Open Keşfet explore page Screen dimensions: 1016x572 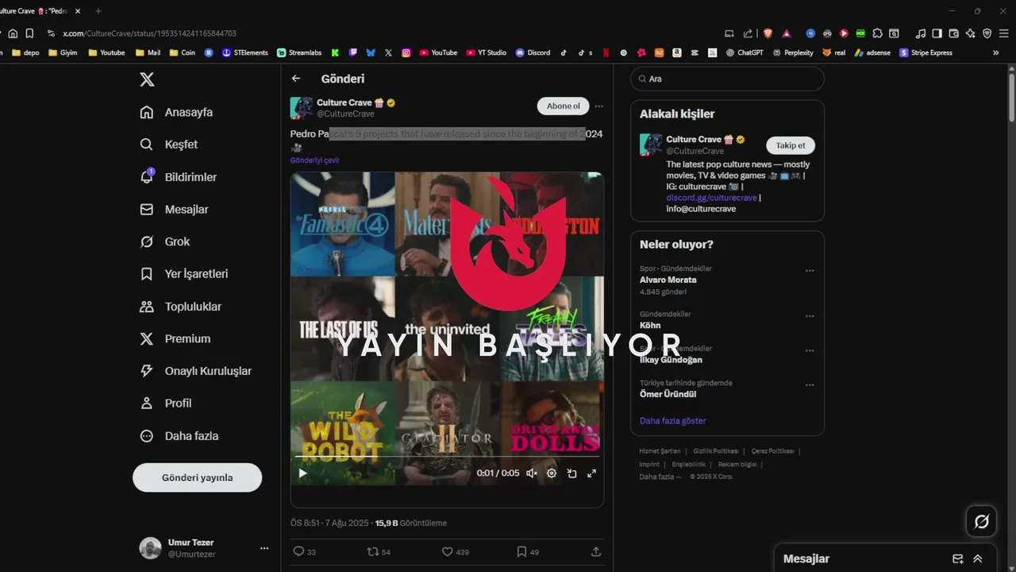pyautogui.click(x=168, y=145)
